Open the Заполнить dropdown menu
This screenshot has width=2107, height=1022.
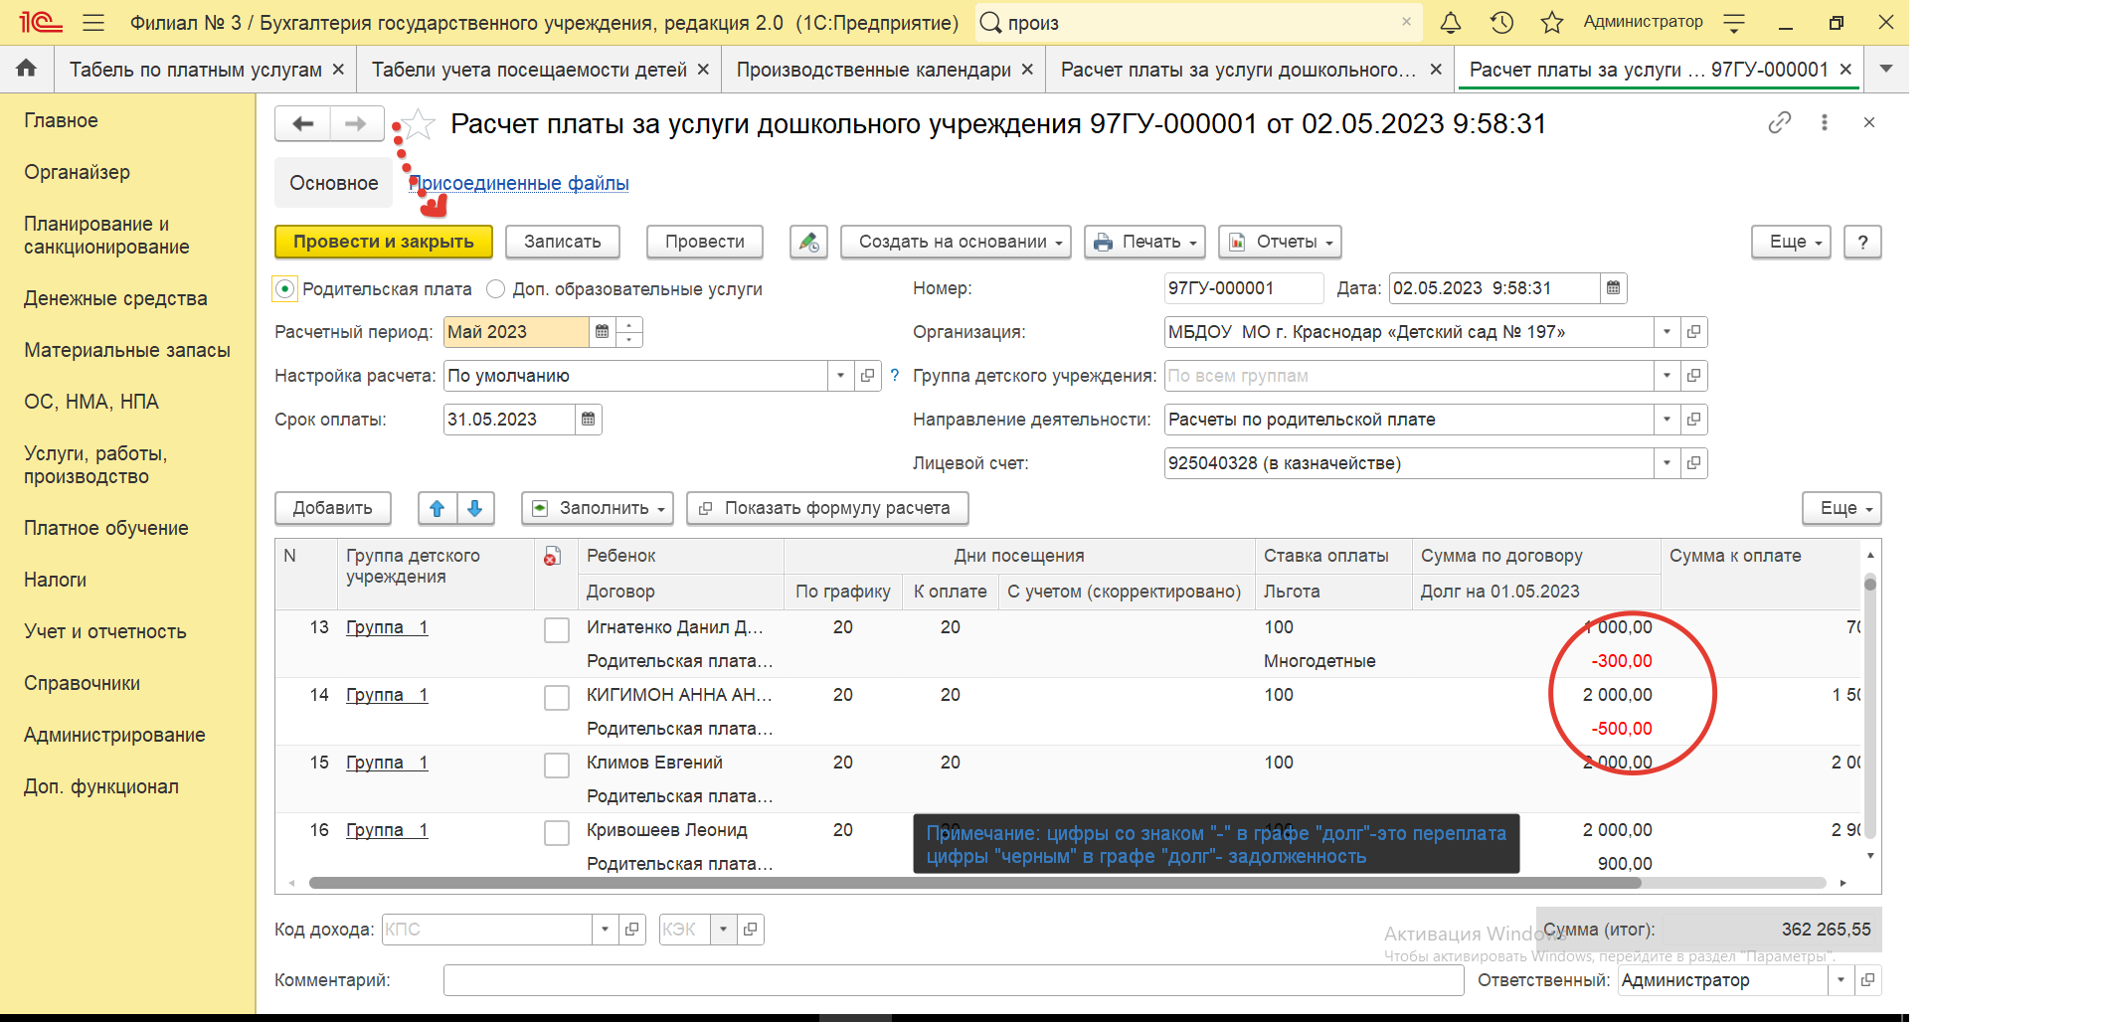[598, 508]
